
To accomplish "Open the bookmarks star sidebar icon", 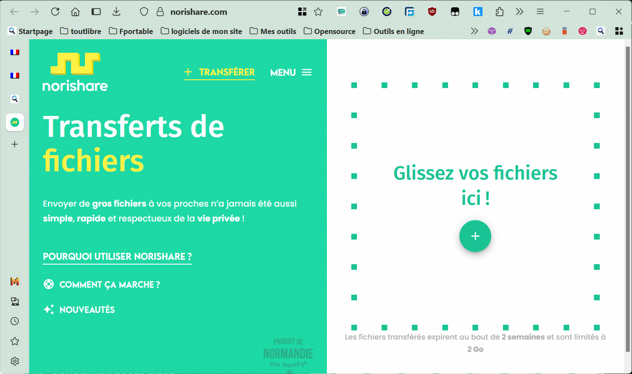I will (15, 341).
